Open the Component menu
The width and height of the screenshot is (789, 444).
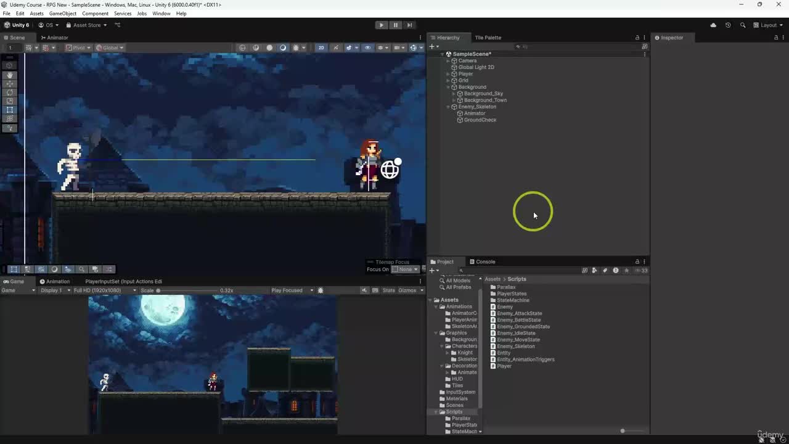coord(95,14)
